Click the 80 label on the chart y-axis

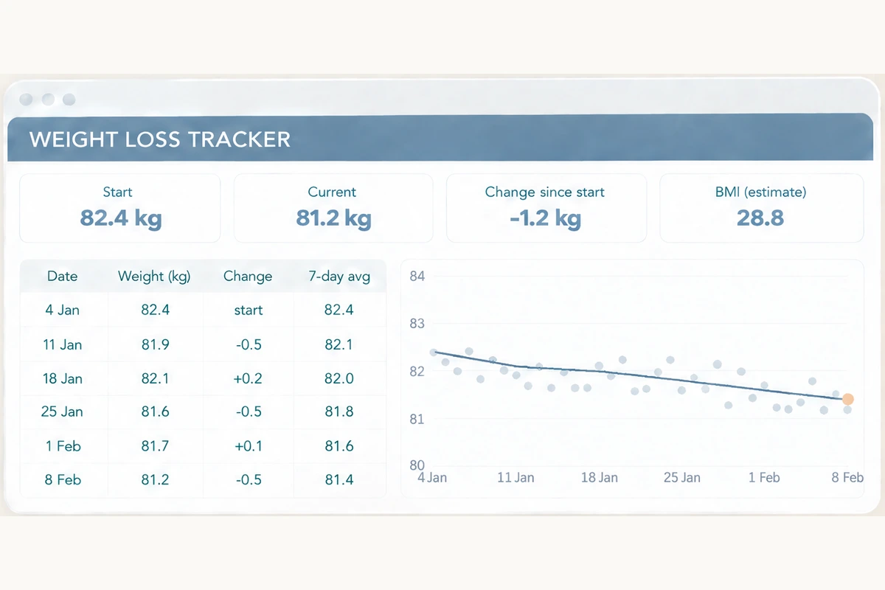pos(417,465)
